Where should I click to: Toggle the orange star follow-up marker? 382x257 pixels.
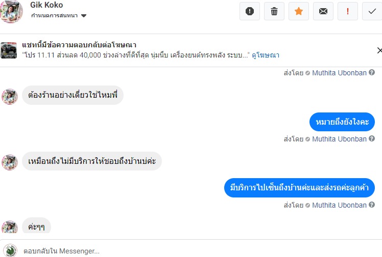299,11
